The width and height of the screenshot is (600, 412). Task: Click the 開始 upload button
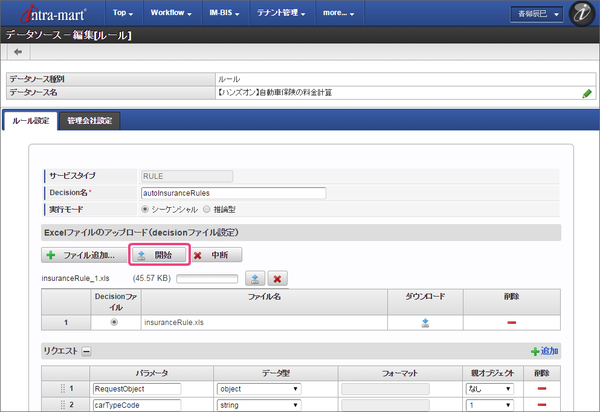(x=160, y=255)
